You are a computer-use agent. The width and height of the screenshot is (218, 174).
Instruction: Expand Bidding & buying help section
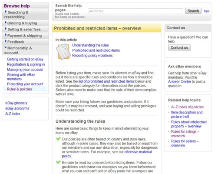pos(25,23)
